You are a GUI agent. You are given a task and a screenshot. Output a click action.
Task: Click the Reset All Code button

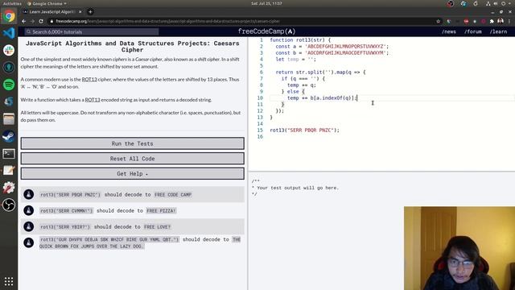click(132, 159)
